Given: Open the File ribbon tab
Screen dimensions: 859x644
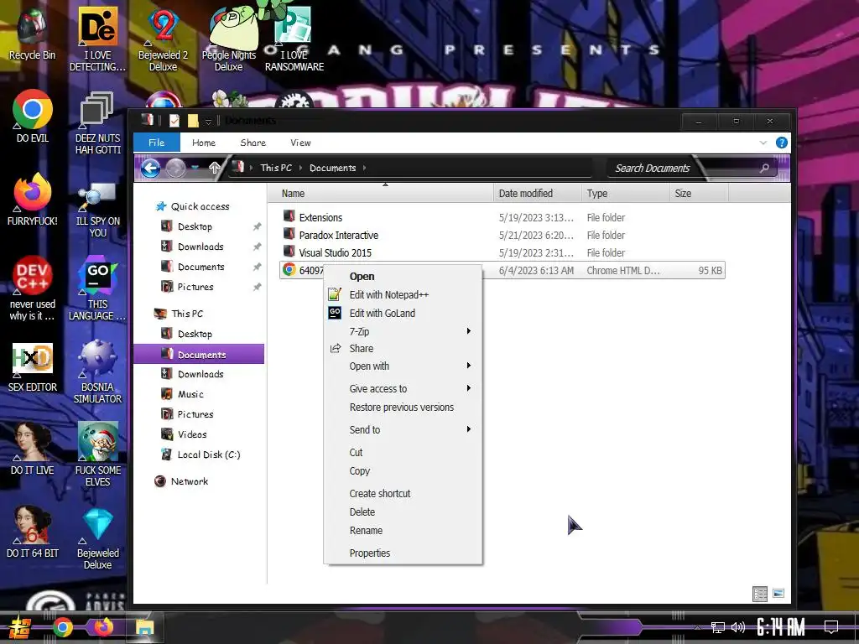Looking at the screenshot, I should (x=157, y=143).
